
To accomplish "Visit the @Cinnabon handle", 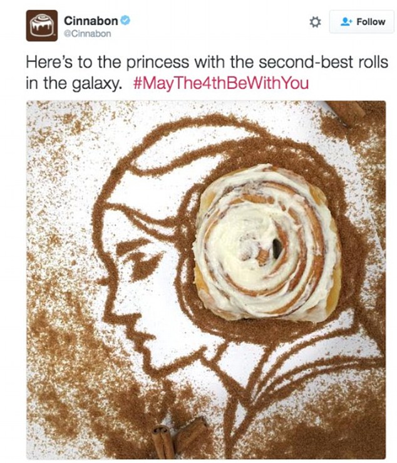I will pyautogui.click(x=88, y=34).
